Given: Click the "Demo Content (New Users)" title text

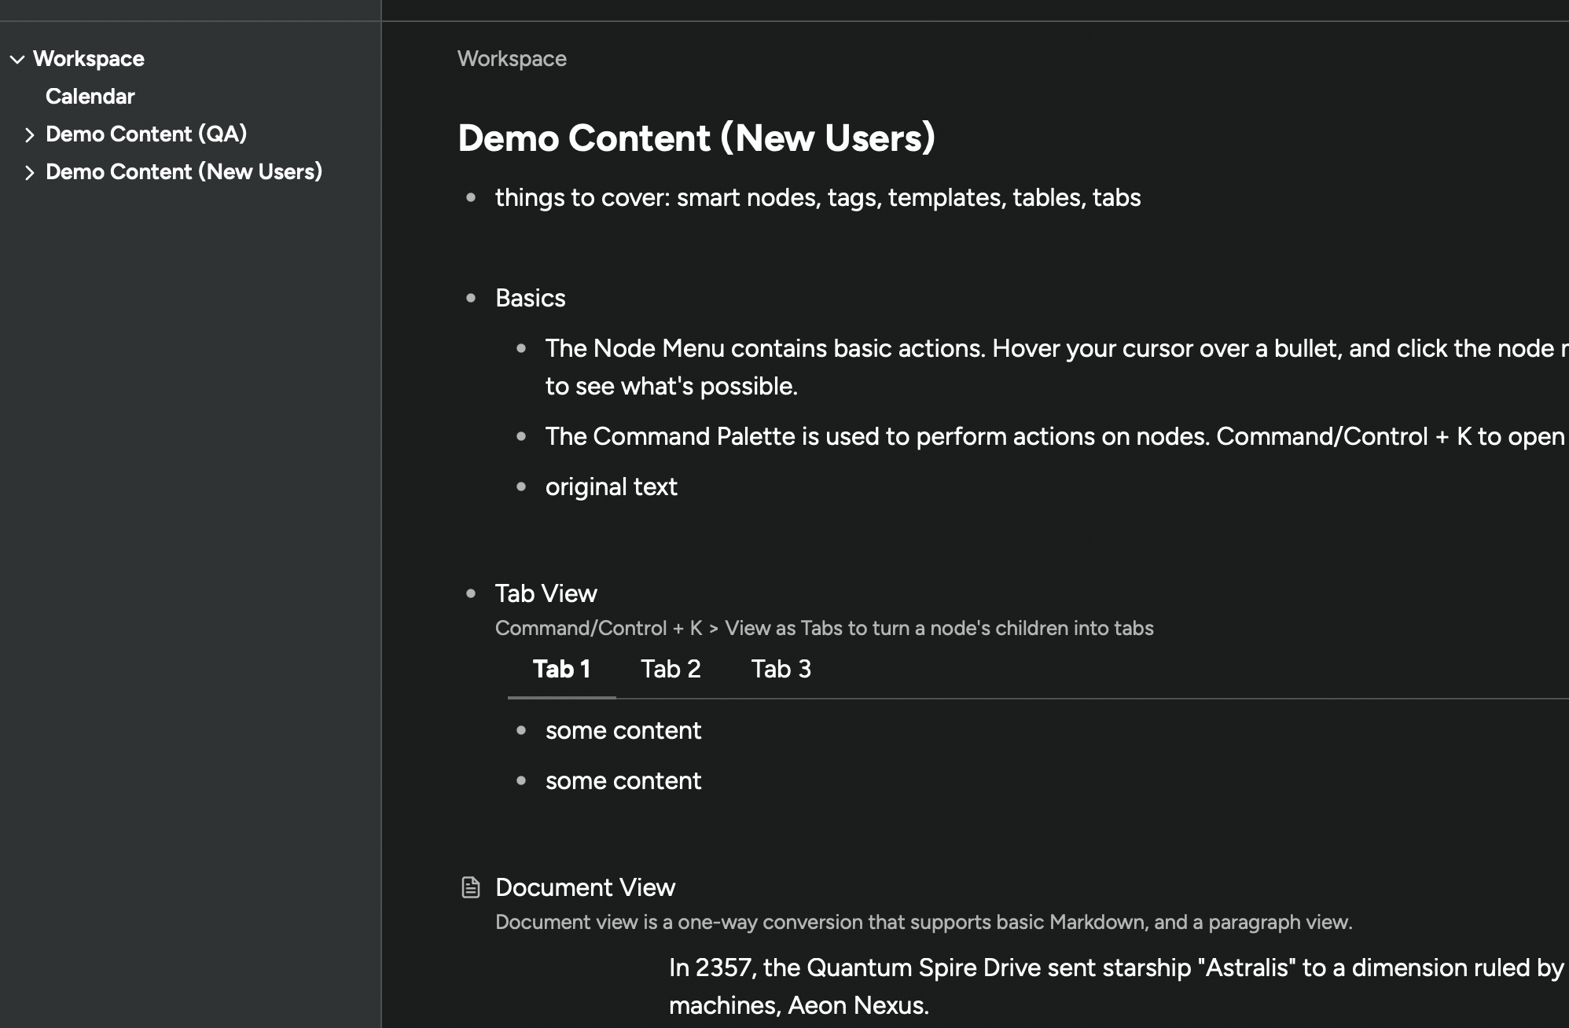Looking at the screenshot, I should coord(696,138).
